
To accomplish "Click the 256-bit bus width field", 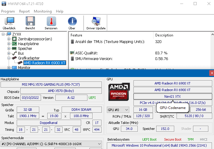I will tap(201, 110).
